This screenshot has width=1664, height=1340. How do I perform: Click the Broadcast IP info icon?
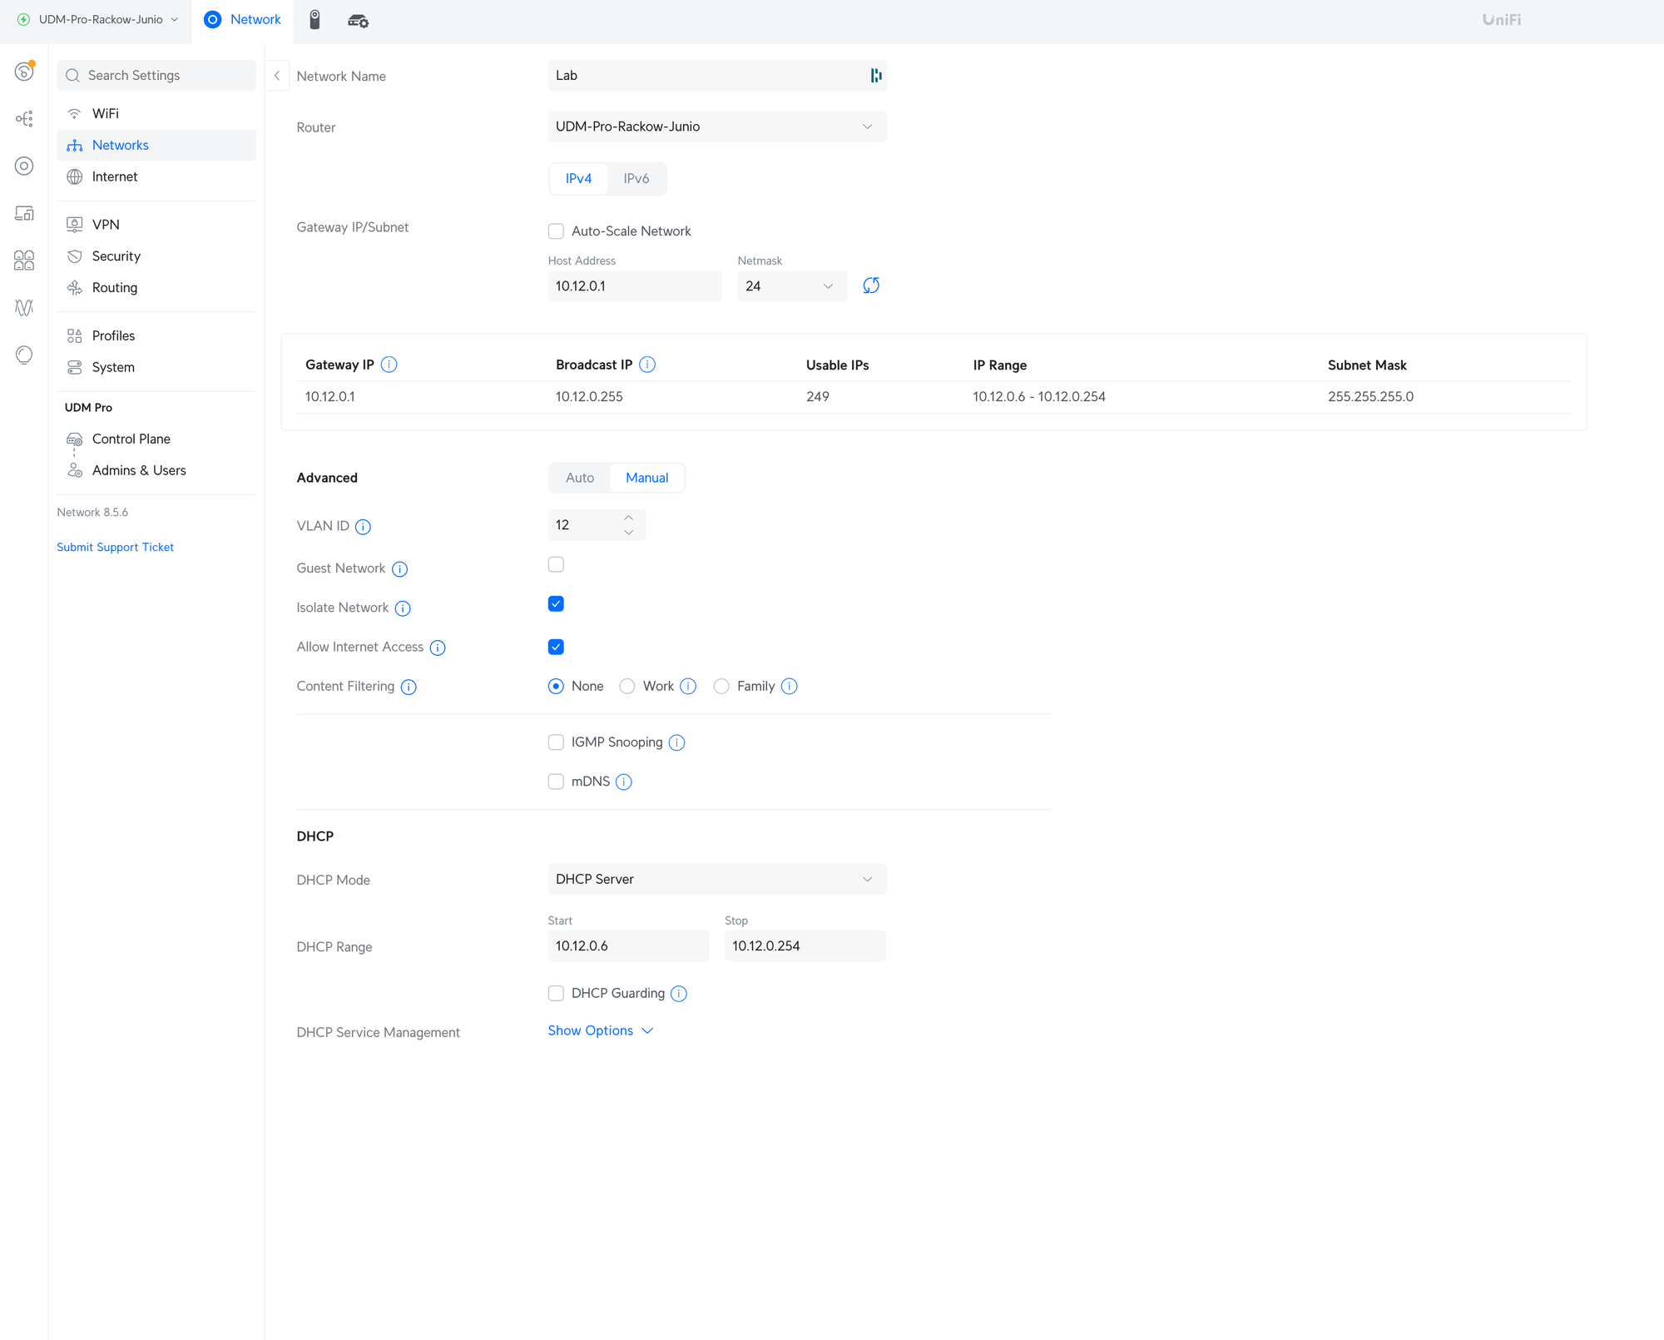(x=647, y=365)
